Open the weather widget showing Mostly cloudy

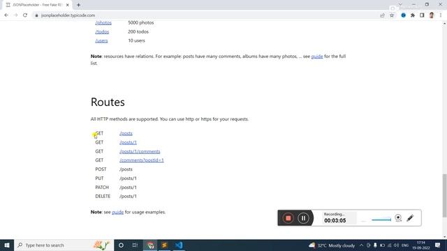click(x=332, y=245)
